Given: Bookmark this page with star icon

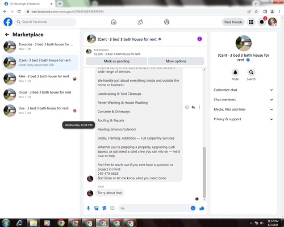Looking at the screenshot, I should coord(256,11).
